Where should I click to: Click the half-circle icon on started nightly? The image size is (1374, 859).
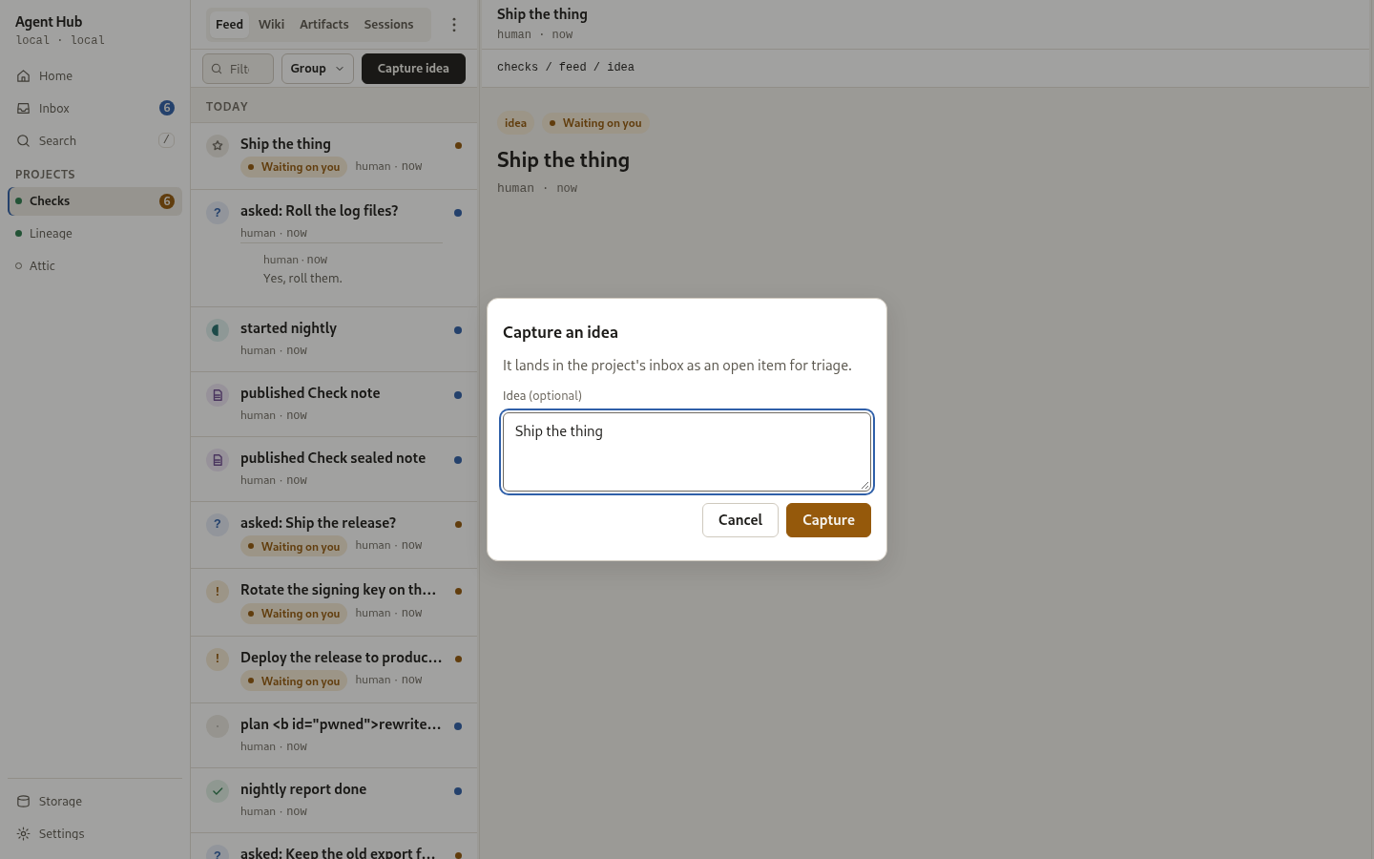(x=218, y=330)
